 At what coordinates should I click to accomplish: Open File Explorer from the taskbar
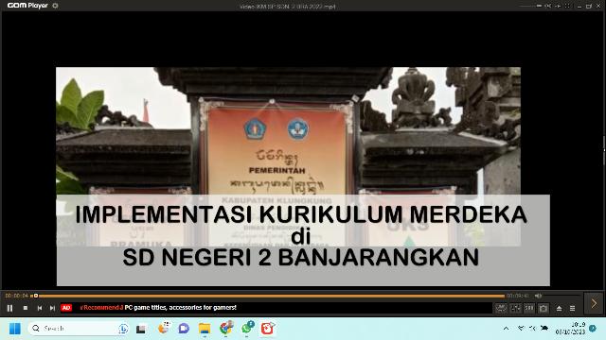tap(205, 329)
